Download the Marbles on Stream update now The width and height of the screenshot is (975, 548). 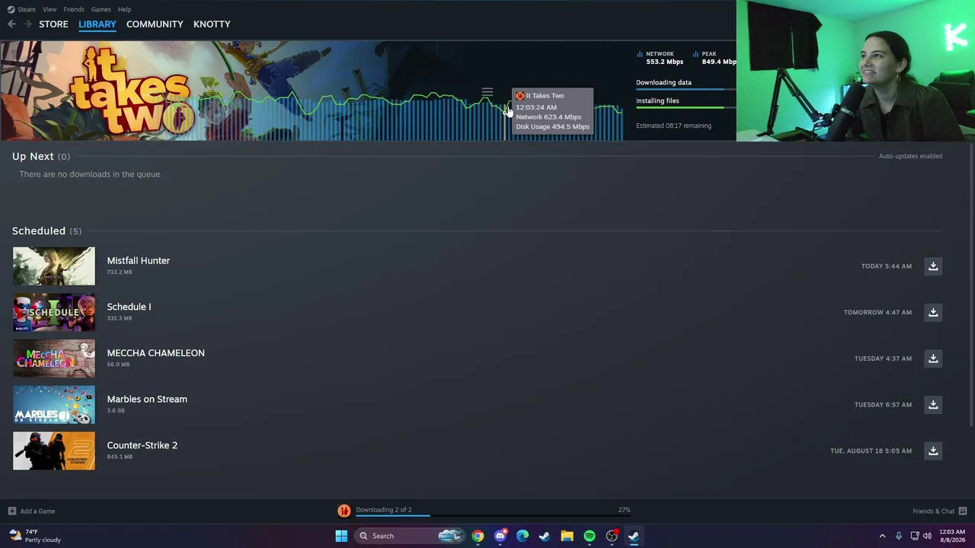pos(933,405)
